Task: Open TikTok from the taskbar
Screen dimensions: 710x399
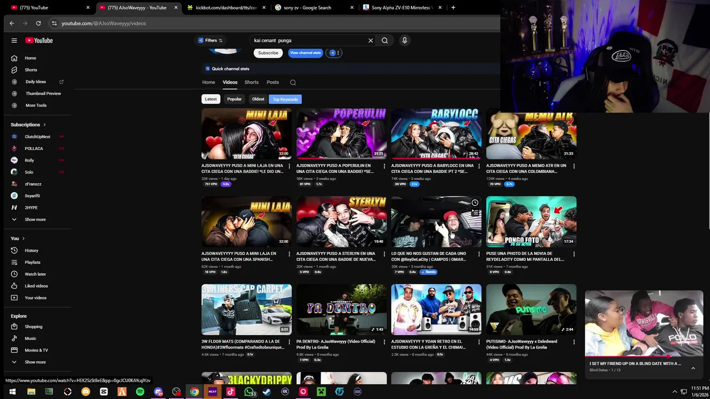Action: (x=230, y=392)
